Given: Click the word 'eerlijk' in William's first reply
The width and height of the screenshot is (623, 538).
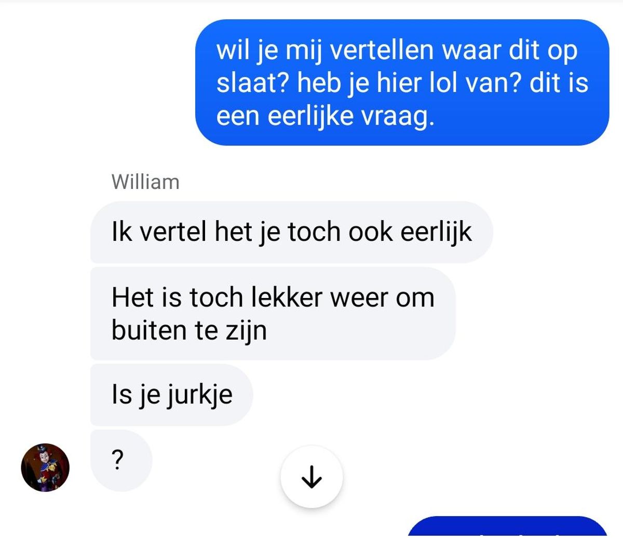Looking at the screenshot, I should point(436,232).
